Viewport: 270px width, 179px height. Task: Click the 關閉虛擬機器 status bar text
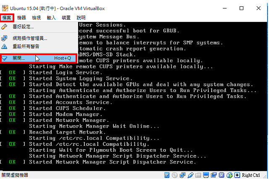click(15, 175)
